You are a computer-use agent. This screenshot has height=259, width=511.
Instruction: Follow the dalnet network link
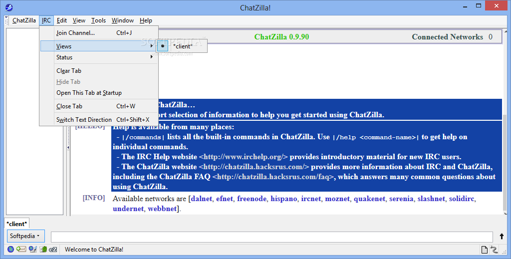pyautogui.click(x=202, y=199)
